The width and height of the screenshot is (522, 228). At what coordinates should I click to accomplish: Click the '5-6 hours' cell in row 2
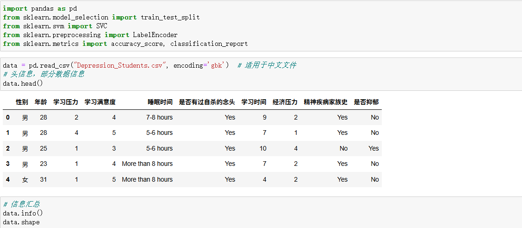click(x=160, y=148)
